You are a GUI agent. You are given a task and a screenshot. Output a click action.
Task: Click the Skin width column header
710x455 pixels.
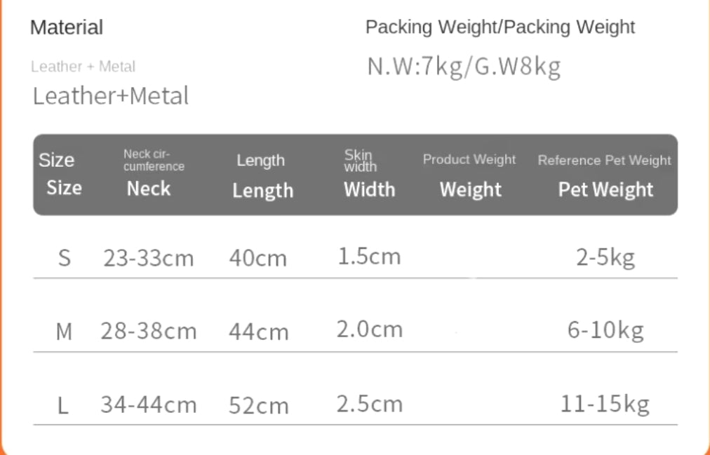tap(369, 174)
